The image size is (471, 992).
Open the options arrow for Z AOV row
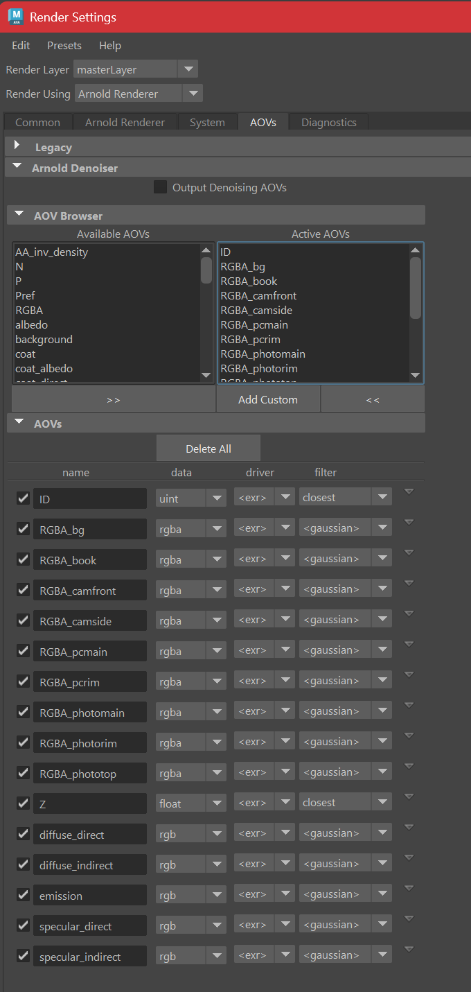point(409,797)
